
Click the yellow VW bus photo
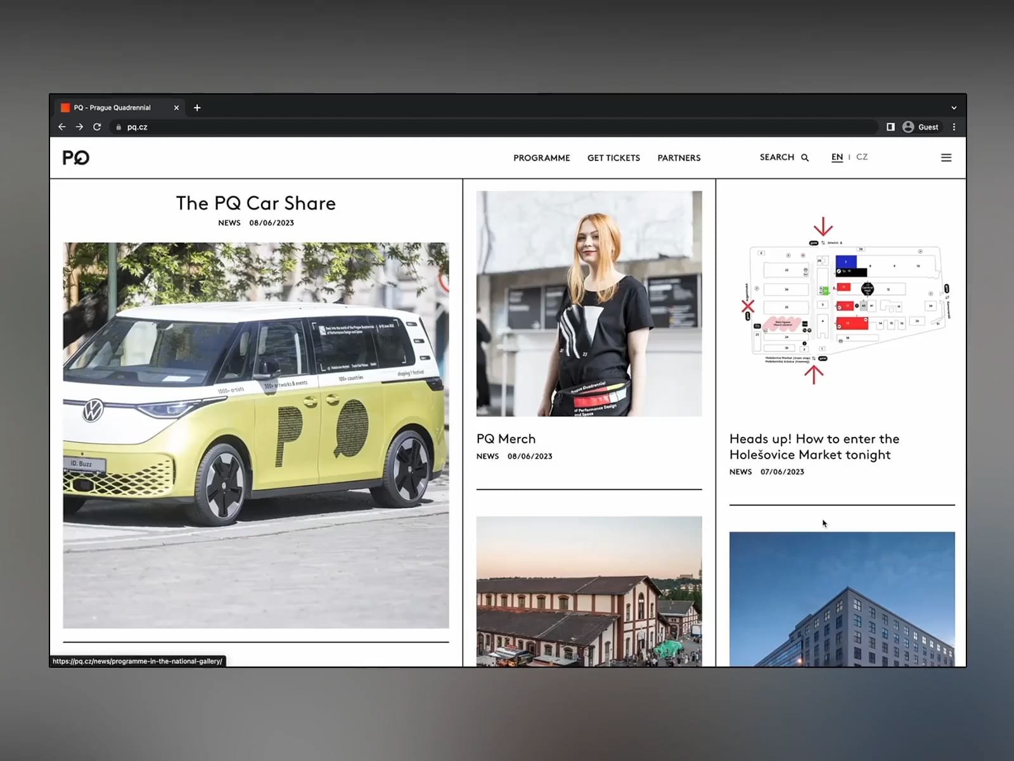coord(256,435)
